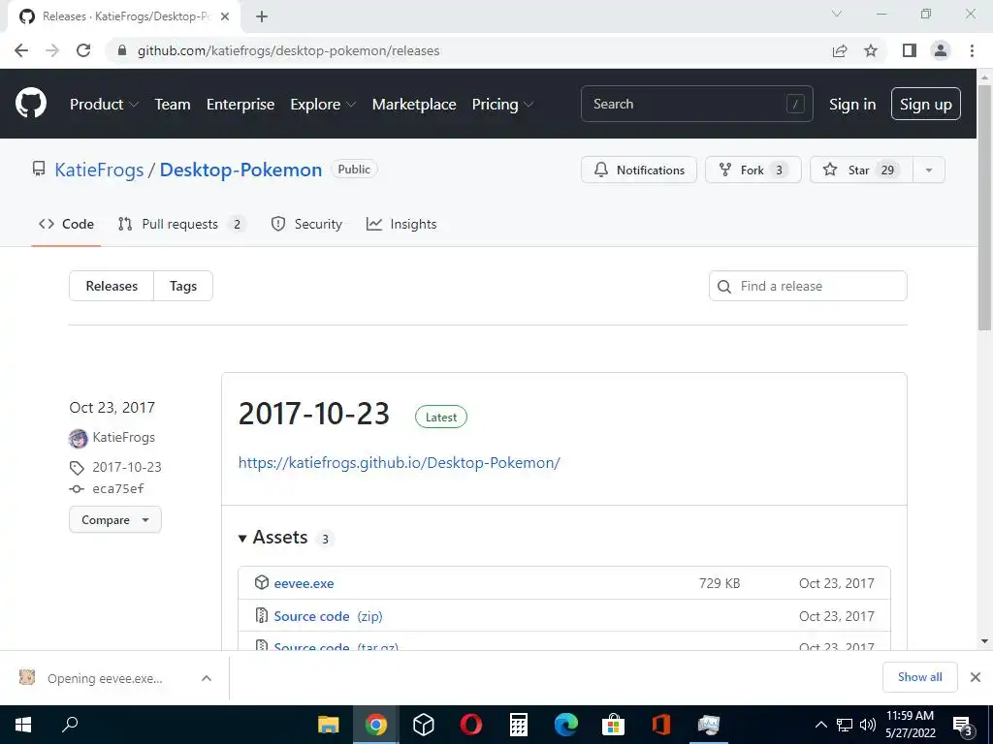Image resolution: width=993 pixels, height=744 pixels.
Task: Select the Releases tab button
Action: [112, 286]
